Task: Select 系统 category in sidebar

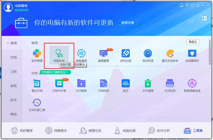Action: [13, 86]
